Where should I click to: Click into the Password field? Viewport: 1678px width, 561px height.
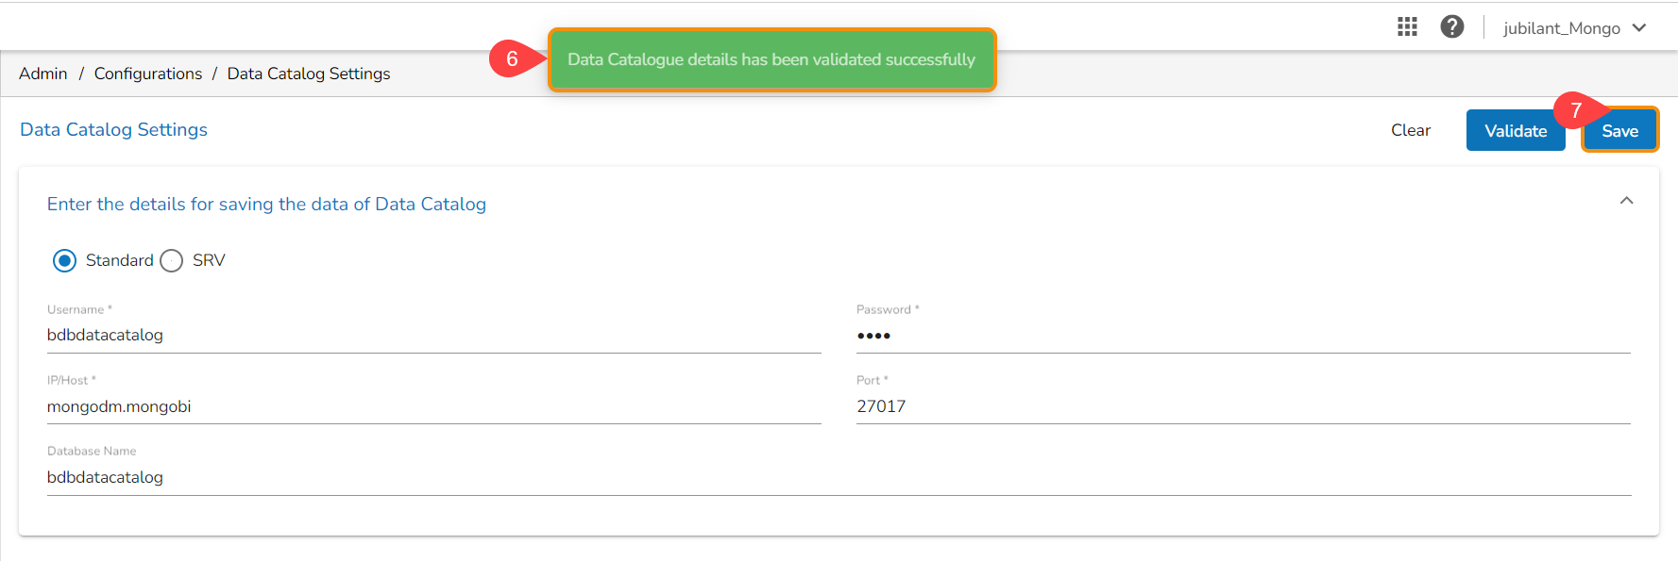click(1243, 335)
